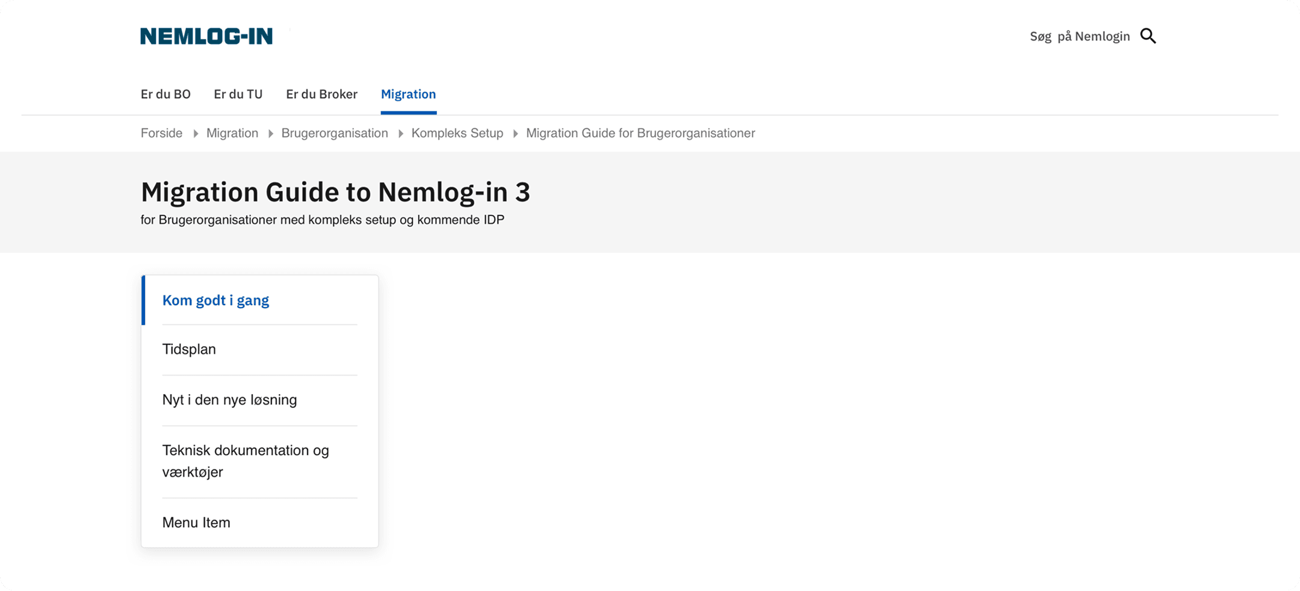The image size is (1300, 591).
Task: Click the subtitle 'for Brugerorganisationer med kompleks setup'
Action: 268,220
